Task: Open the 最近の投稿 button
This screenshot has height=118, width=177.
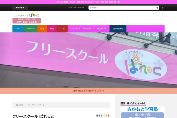Action: 20,8
